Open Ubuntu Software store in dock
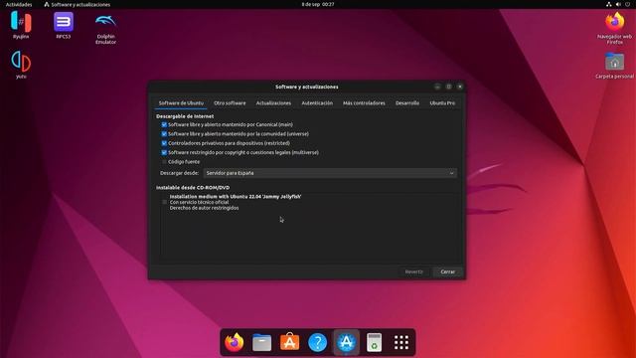This screenshot has width=636, height=358. pyautogui.click(x=289, y=342)
